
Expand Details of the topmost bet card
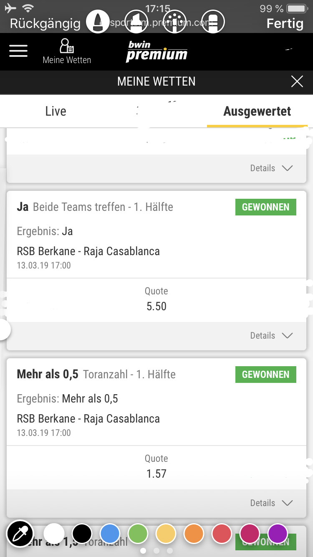click(x=271, y=168)
